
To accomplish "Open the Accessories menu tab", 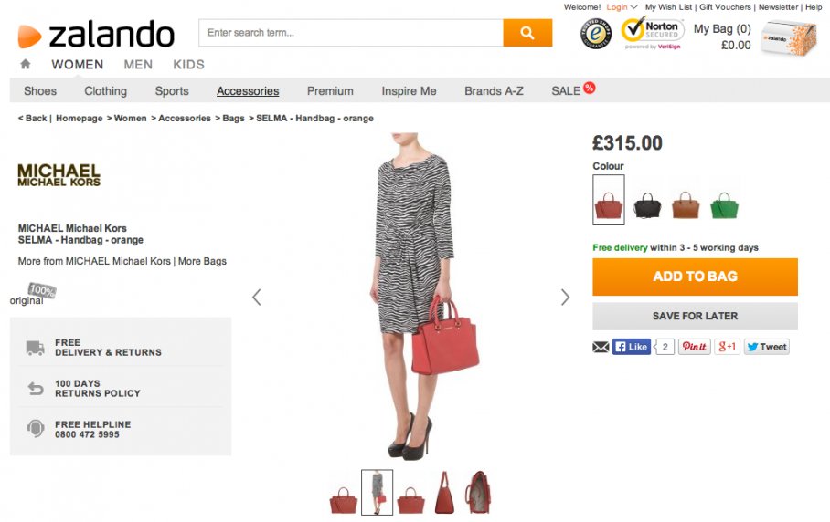I will pos(248,91).
